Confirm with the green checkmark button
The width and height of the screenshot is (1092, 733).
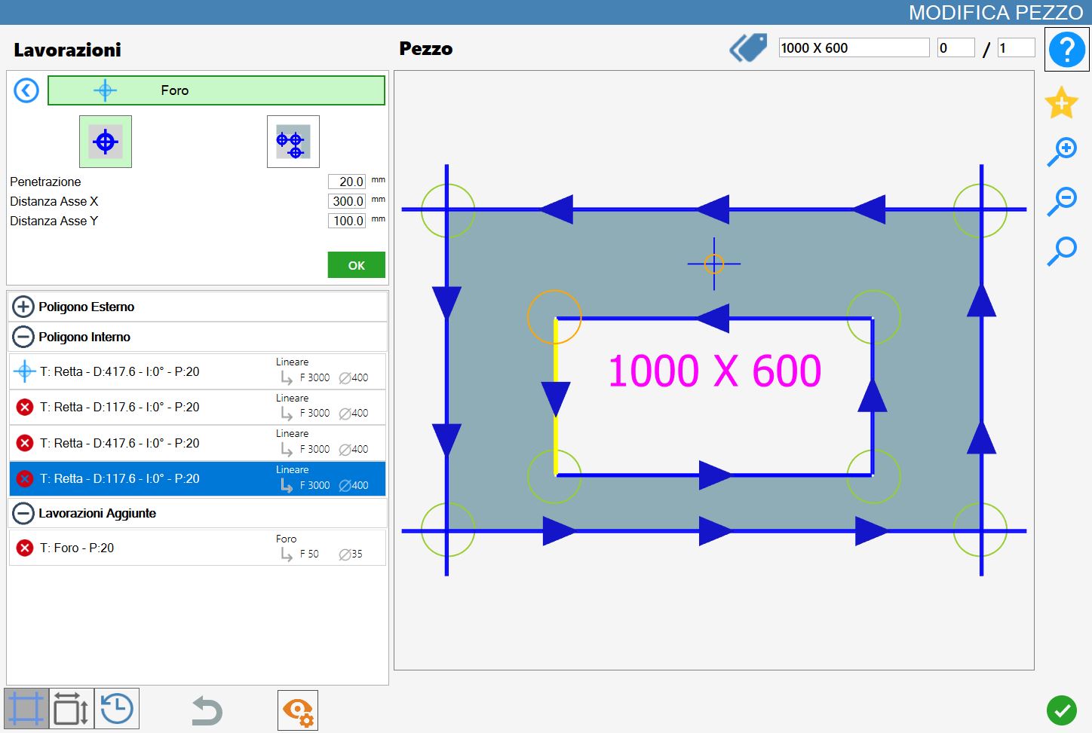(1062, 710)
